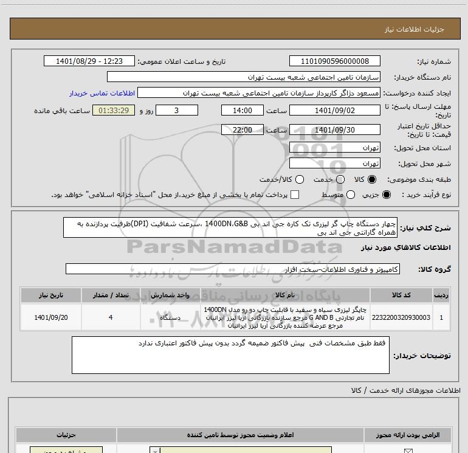The image size is (468, 453).
Task: Click the buyer notes text area
Action: [230, 355]
